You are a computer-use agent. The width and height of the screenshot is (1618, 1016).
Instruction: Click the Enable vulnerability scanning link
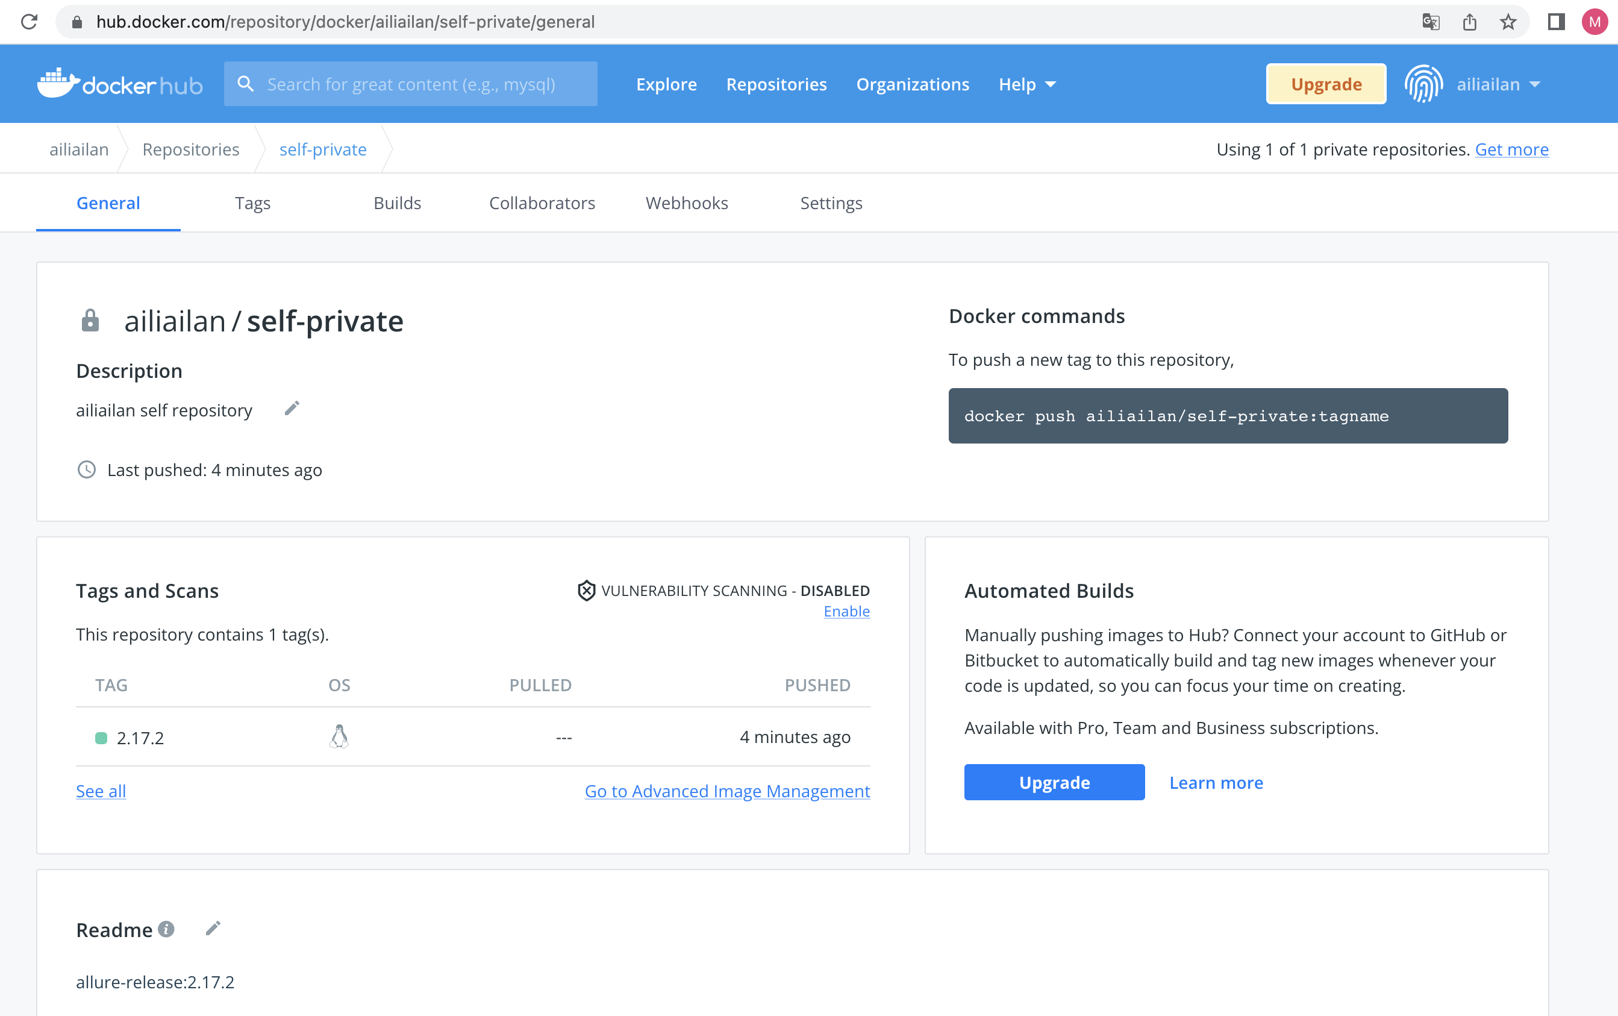pos(847,612)
